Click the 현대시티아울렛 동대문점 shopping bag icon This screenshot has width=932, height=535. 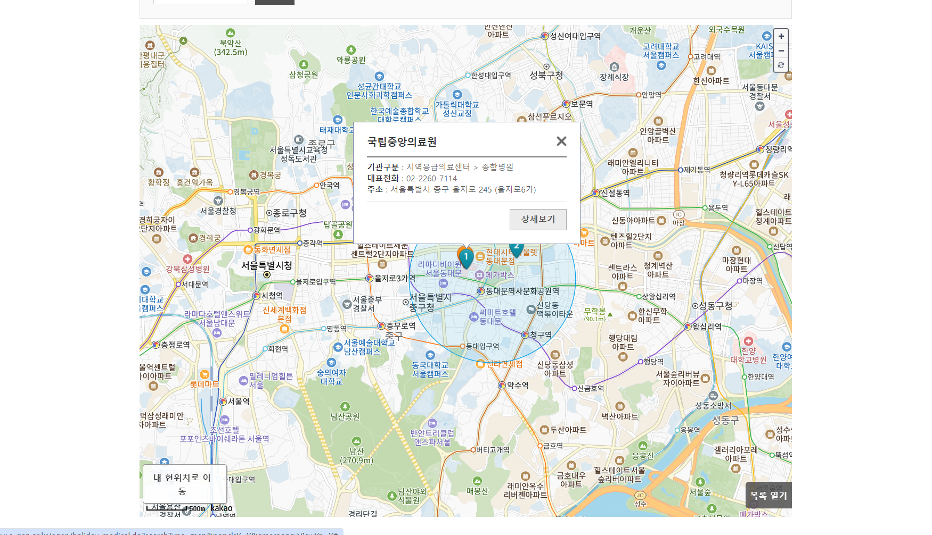[x=480, y=257]
